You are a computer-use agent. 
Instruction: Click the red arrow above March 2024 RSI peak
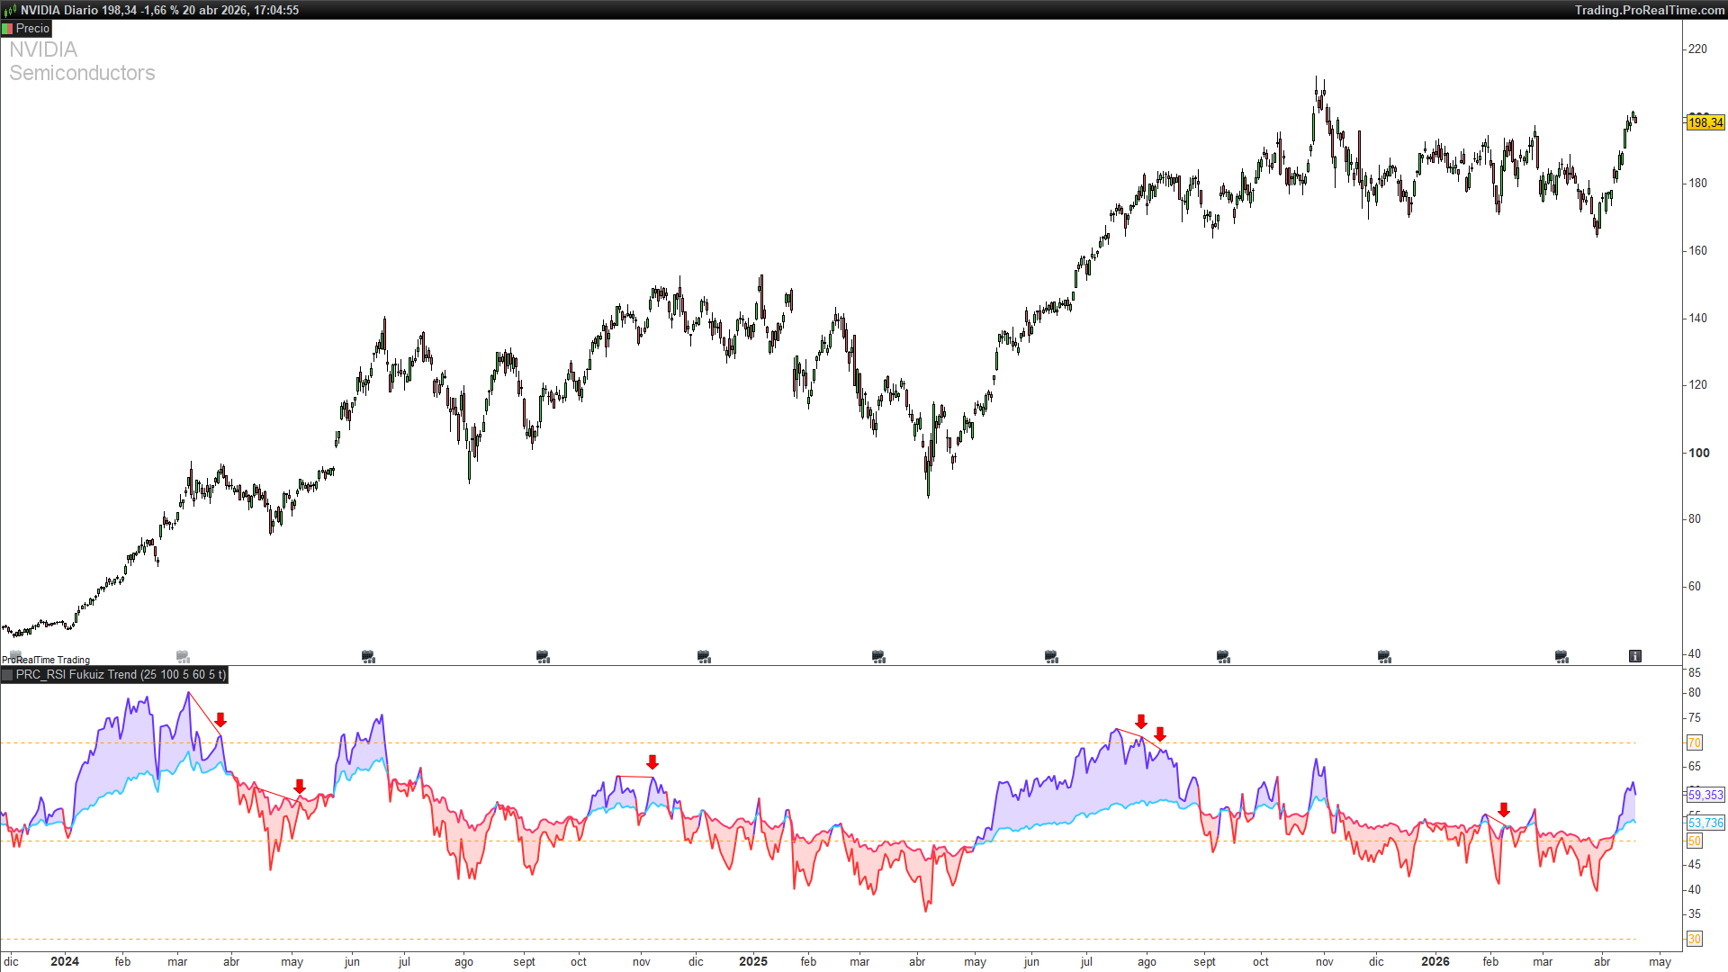tap(220, 720)
